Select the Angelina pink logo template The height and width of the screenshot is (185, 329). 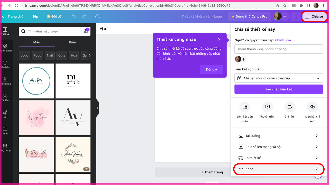click(x=36, y=118)
